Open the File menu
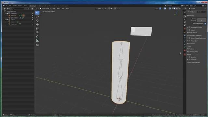 [x=6, y=6]
